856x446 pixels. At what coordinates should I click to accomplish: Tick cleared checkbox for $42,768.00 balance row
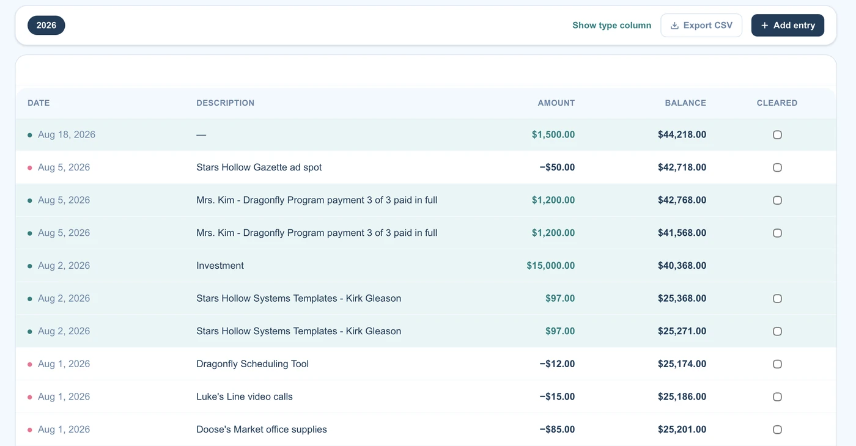click(777, 200)
